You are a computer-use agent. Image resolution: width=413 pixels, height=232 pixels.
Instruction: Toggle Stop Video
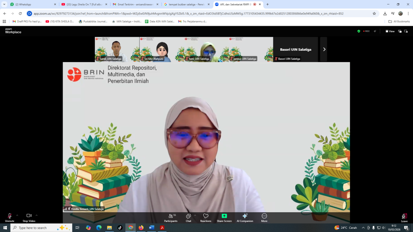tap(29, 218)
